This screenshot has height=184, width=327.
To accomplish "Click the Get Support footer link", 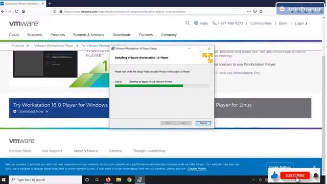I will 52,151.
